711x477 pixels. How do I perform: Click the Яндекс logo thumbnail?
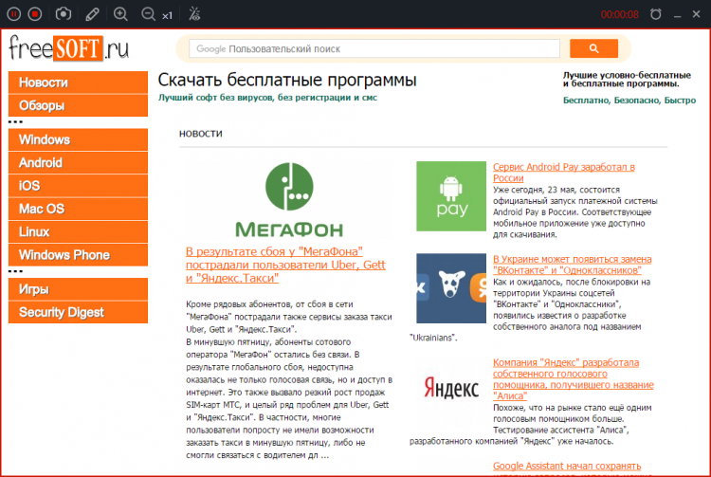tap(451, 389)
